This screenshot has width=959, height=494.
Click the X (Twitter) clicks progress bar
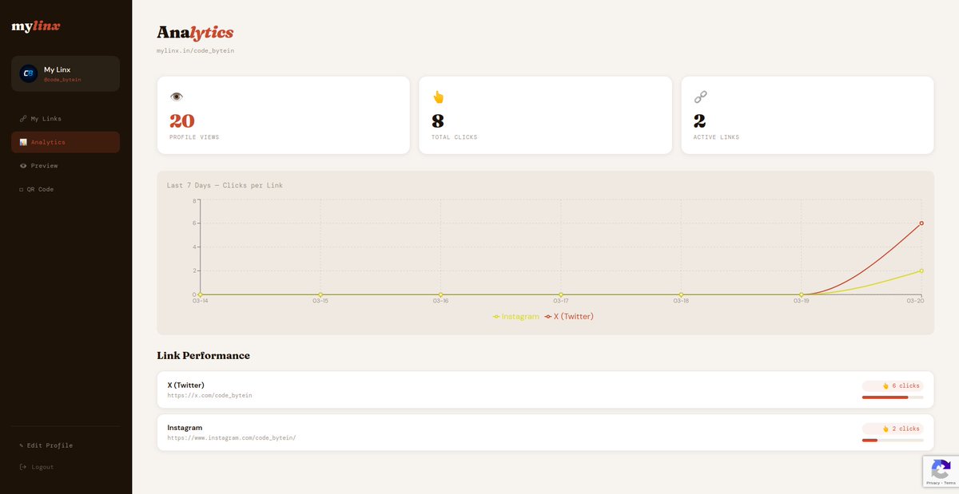tap(893, 397)
